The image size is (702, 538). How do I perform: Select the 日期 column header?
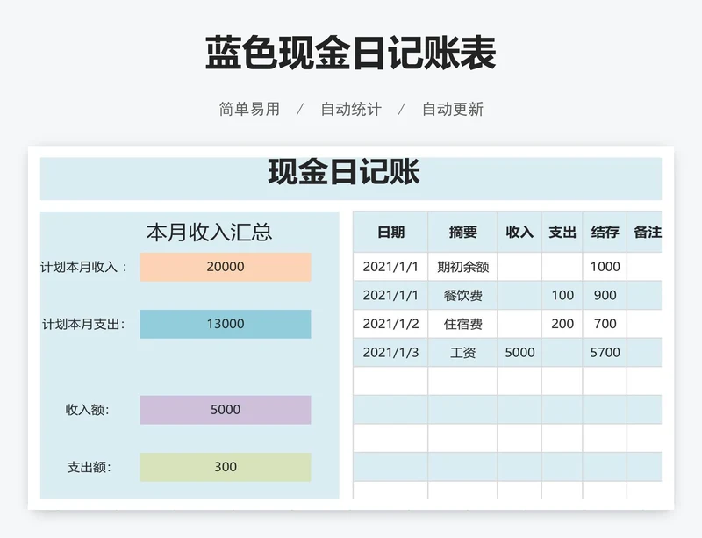coord(390,233)
